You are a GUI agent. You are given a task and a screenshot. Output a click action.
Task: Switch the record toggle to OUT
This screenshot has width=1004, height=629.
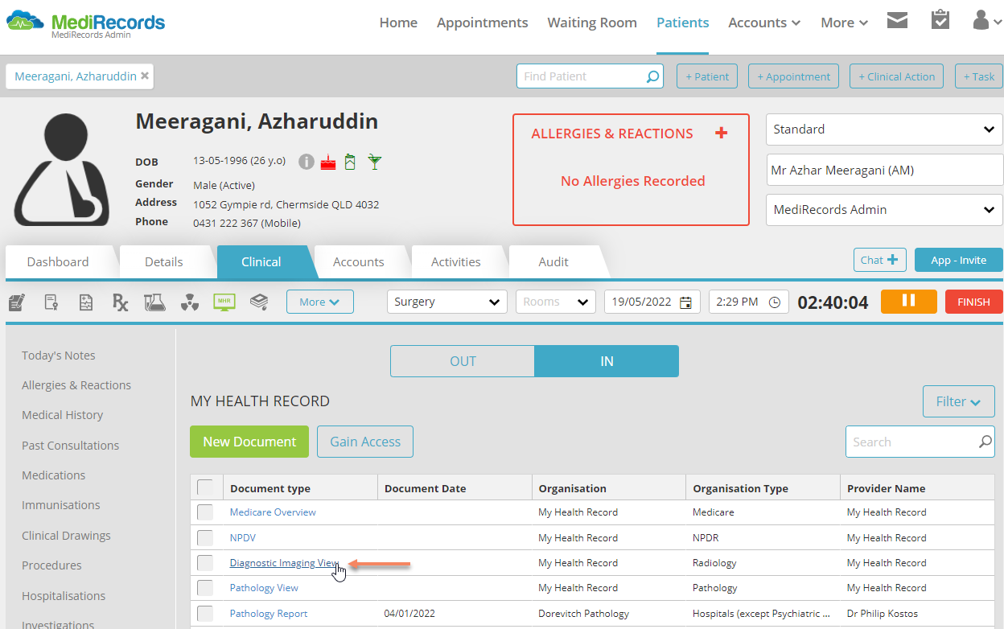pyautogui.click(x=463, y=361)
